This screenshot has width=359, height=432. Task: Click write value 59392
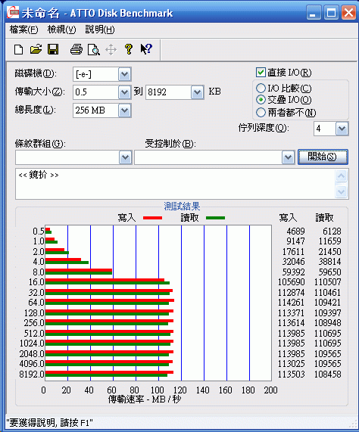(x=293, y=272)
